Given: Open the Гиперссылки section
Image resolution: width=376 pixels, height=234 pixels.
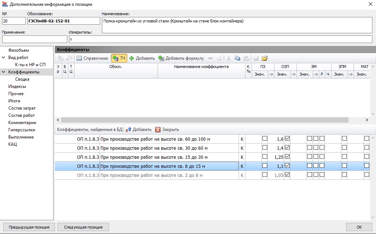Looking at the screenshot, I should (22, 129).
